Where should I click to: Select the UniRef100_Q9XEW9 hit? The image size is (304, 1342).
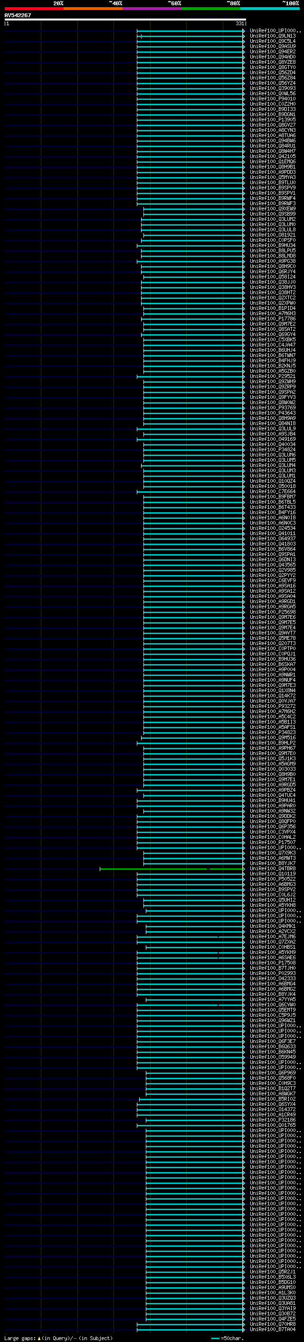(x=273, y=209)
